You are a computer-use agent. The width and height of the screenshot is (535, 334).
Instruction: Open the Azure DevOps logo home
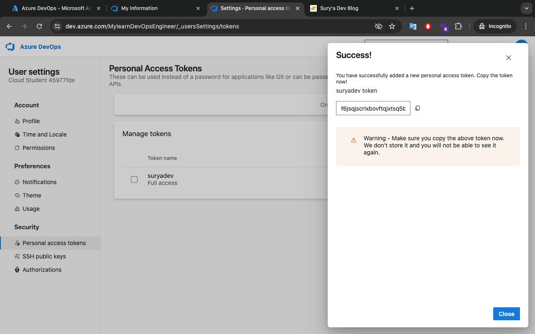click(x=10, y=47)
